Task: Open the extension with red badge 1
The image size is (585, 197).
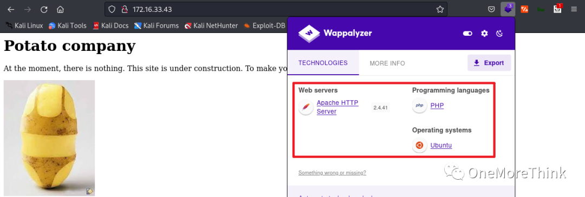Action: click(557, 9)
